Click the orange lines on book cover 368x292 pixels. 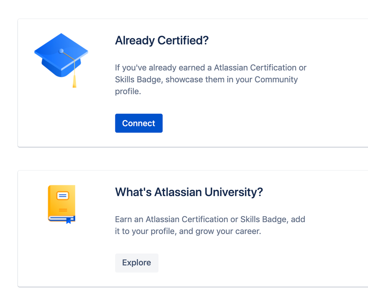click(63, 210)
